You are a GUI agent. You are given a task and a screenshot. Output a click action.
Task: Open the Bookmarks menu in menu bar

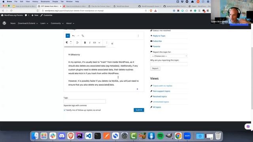[x=45, y=2]
